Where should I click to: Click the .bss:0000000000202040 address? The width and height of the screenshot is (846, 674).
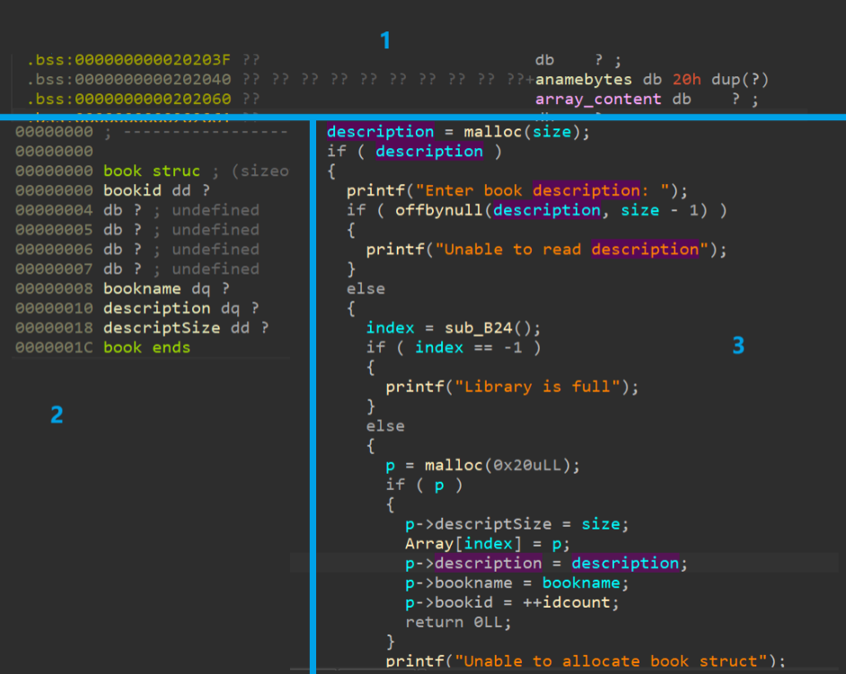tap(129, 79)
